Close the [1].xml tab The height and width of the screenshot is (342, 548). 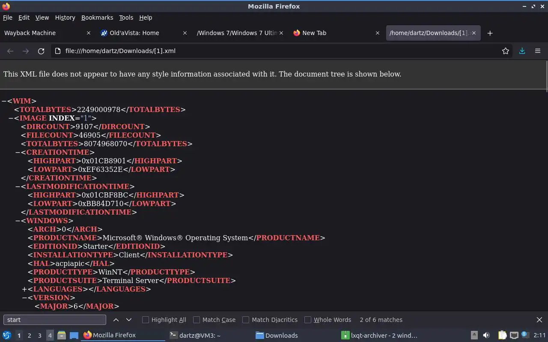(x=474, y=33)
